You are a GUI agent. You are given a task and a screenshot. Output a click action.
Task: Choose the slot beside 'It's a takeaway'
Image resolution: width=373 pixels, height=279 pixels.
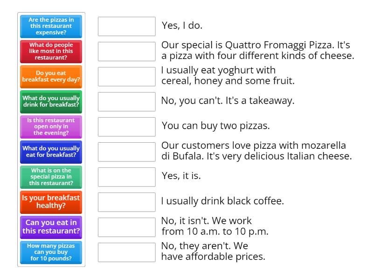click(127, 102)
